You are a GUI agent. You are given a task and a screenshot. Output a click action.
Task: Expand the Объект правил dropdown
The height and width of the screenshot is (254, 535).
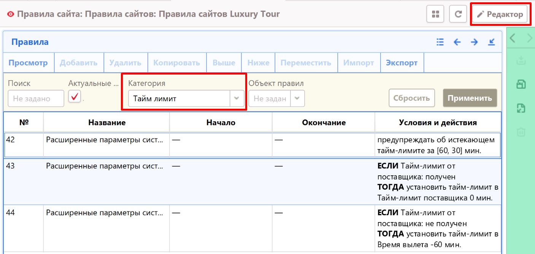297,98
